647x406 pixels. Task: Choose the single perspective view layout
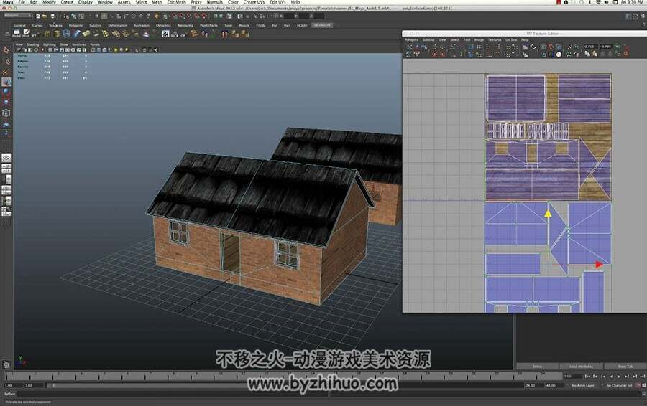6,158
